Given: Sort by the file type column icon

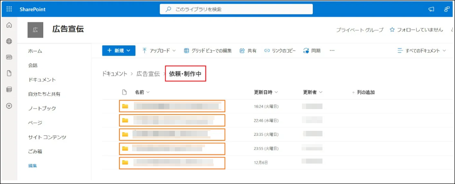Looking at the screenshot, I should (124, 92).
